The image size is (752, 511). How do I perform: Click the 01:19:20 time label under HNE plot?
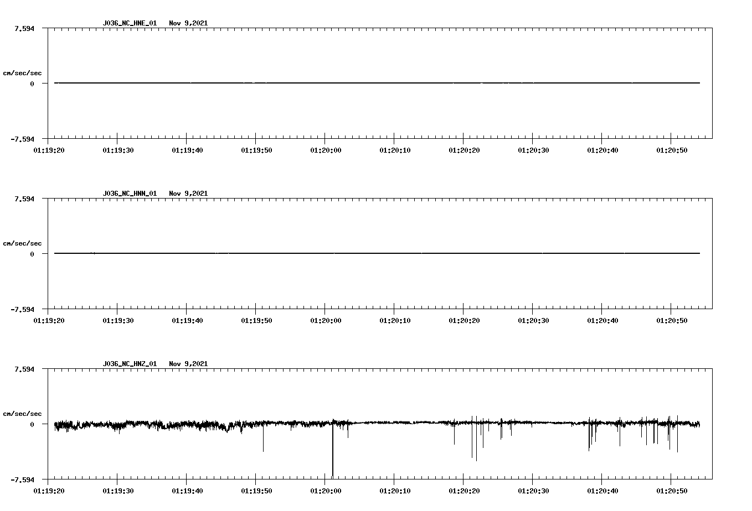(49, 150)
